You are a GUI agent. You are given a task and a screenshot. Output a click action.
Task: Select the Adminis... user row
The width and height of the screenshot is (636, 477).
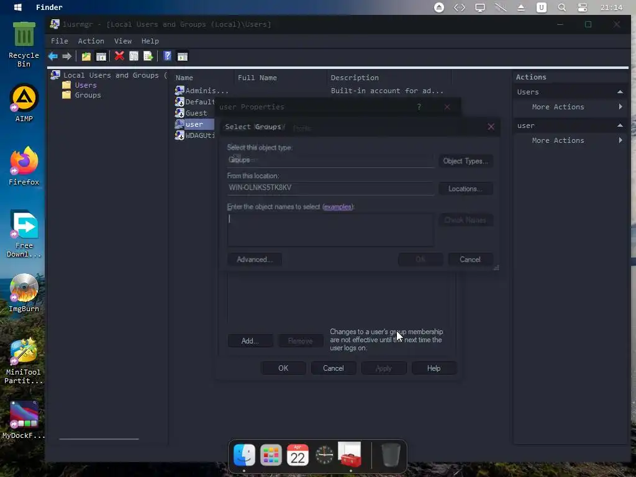coord(202,91)
